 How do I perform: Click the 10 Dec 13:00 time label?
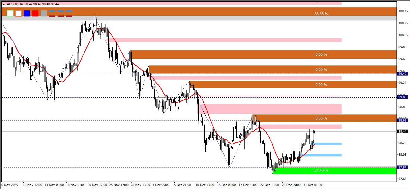pyautogui.click(x=205, y=185)
